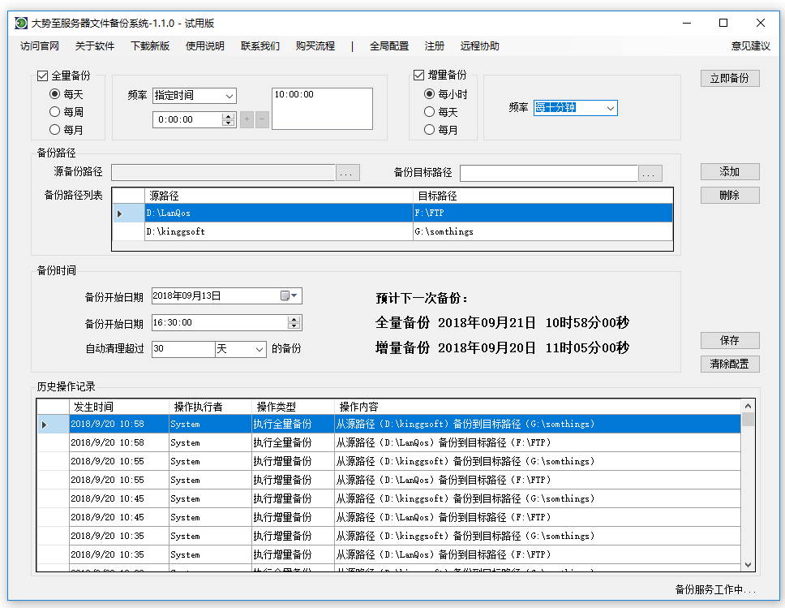
Task: Click the target path browse button
Action: pyautogui.click(x=650, y=173)
